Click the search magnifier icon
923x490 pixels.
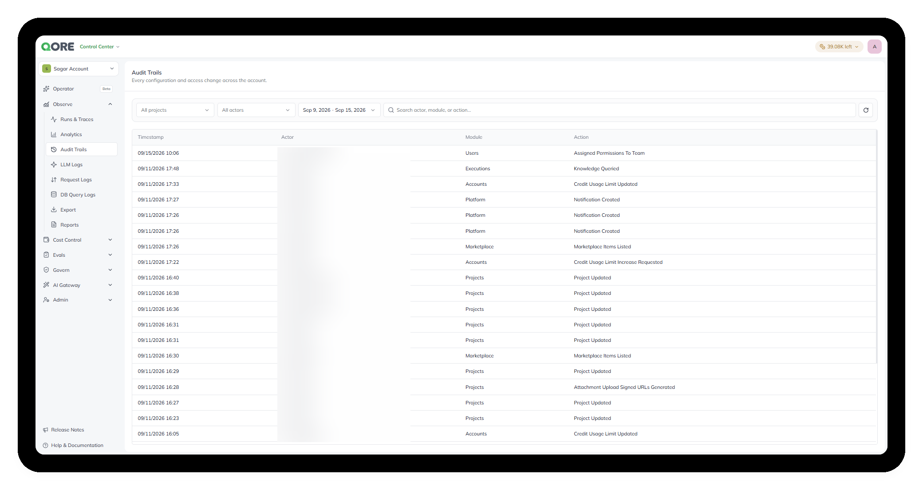coord(391,110)
